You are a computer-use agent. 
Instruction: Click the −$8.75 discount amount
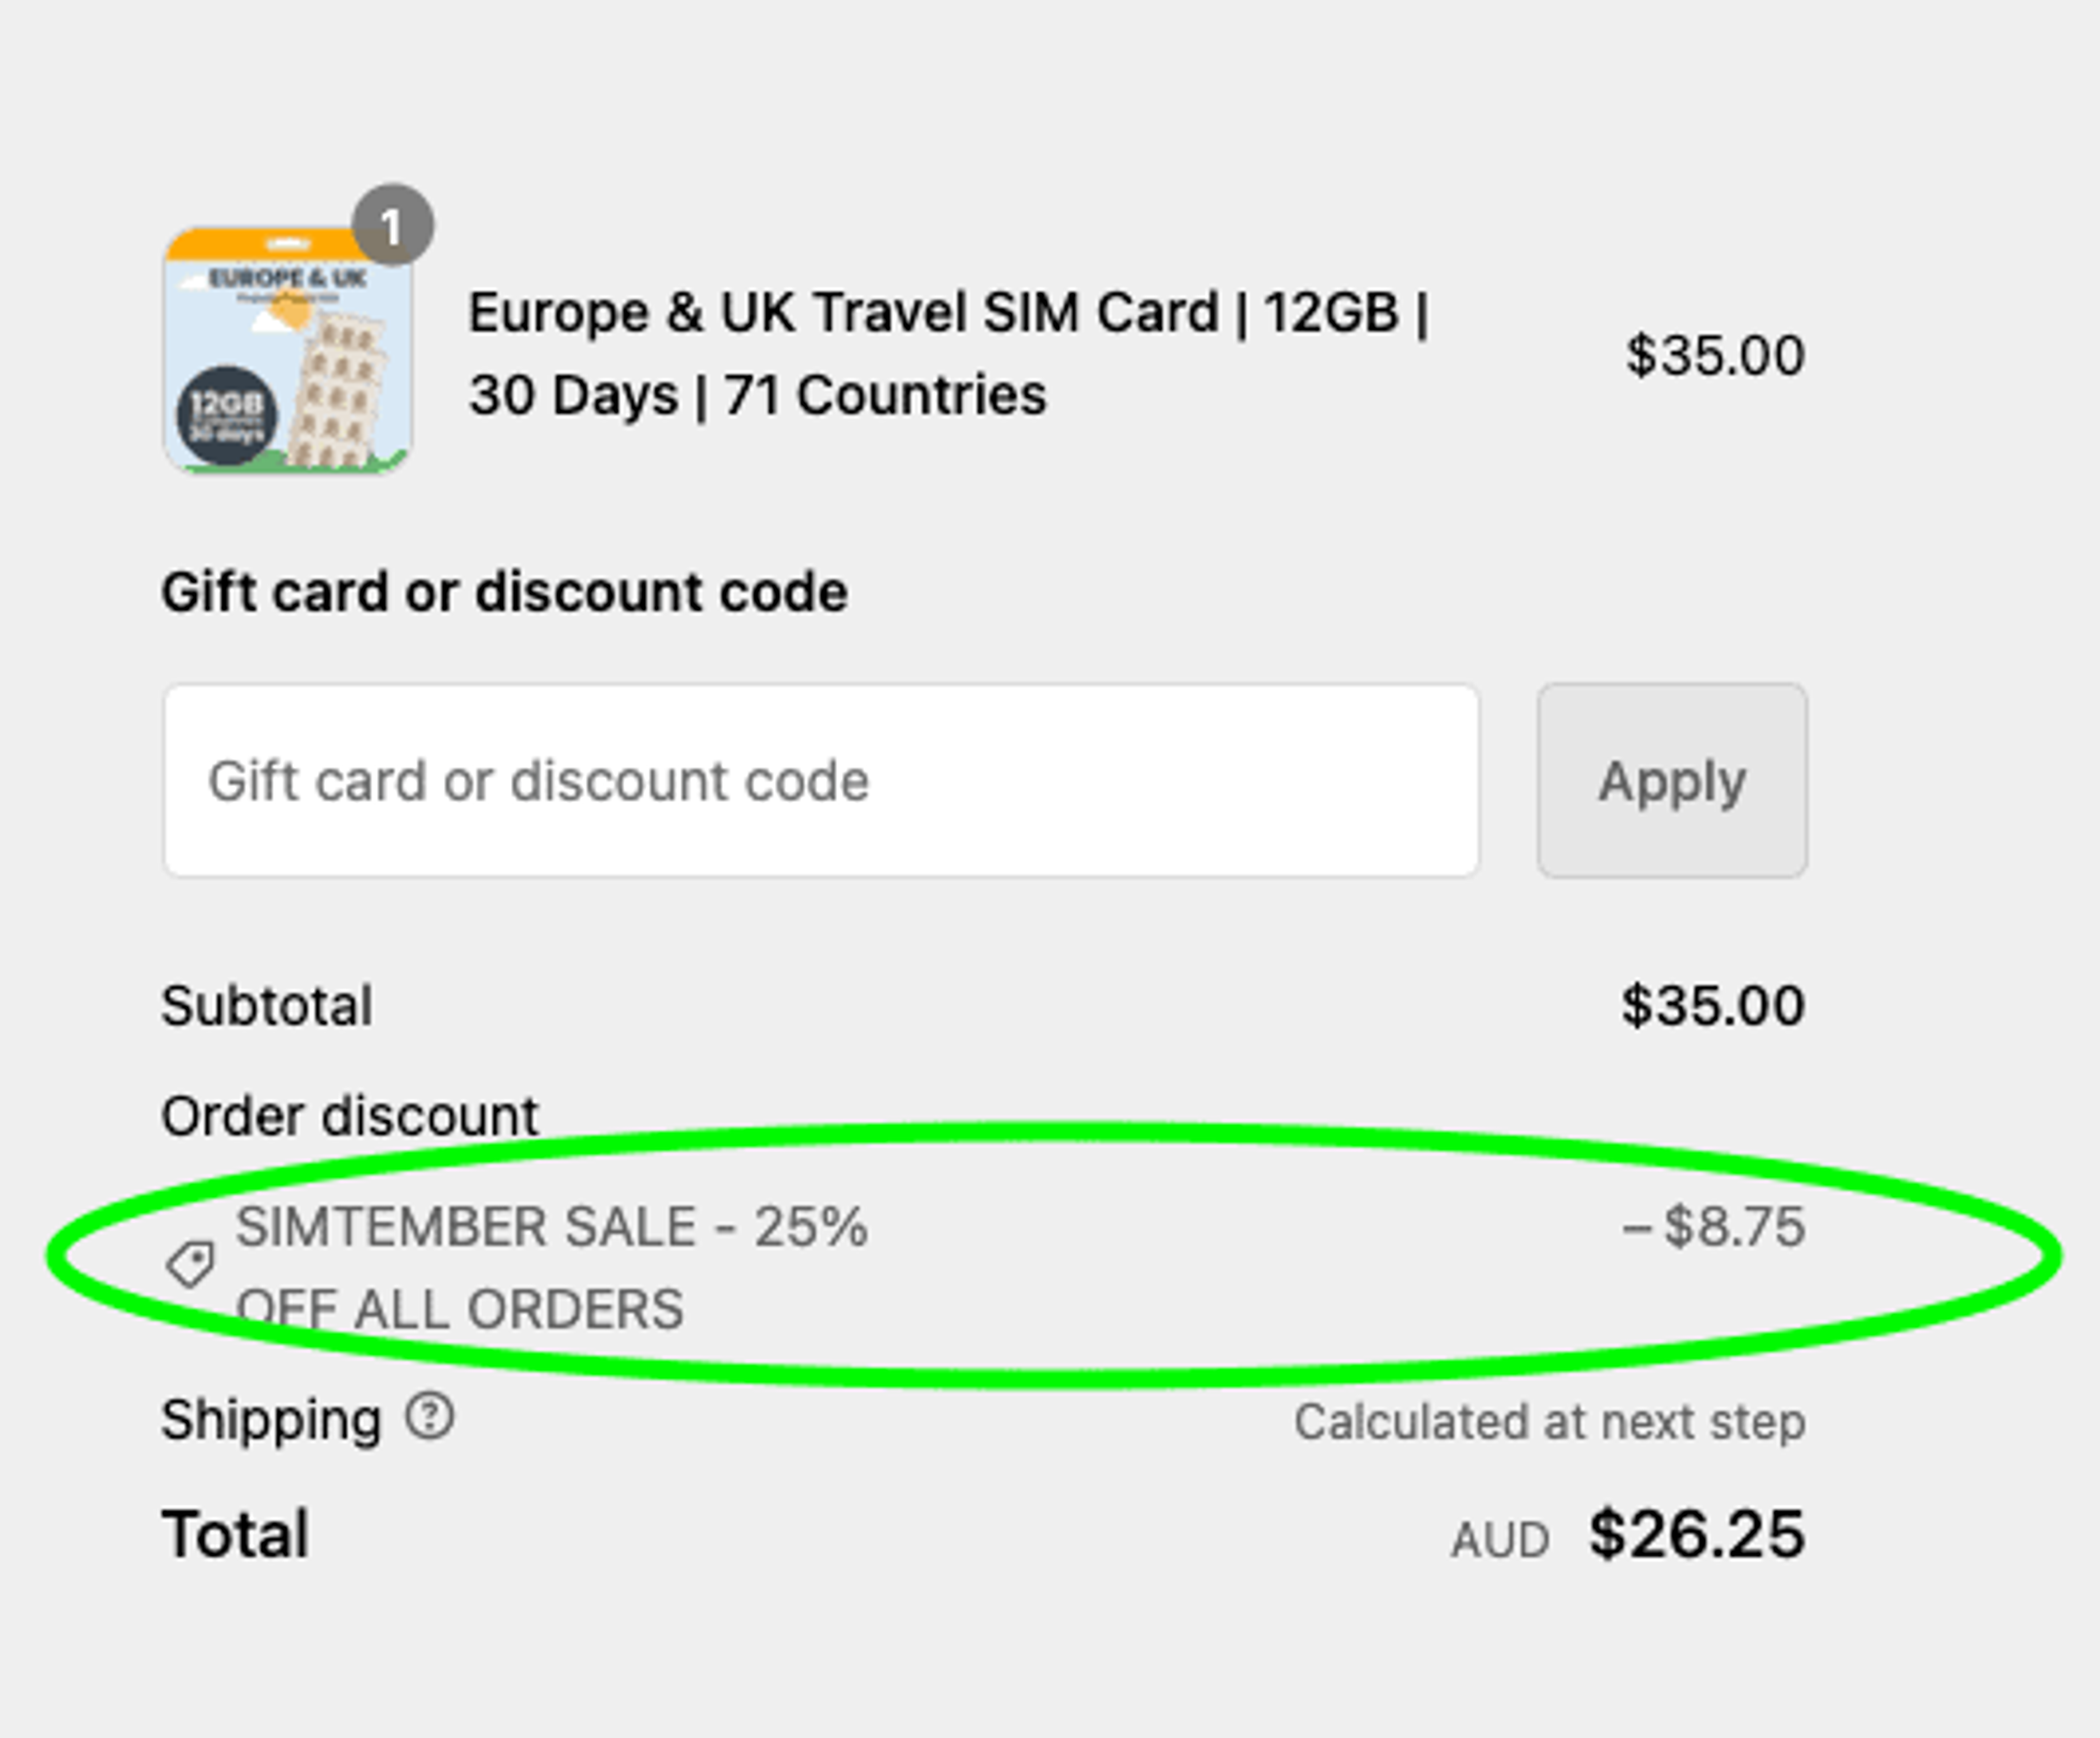pos(1714,1227)
